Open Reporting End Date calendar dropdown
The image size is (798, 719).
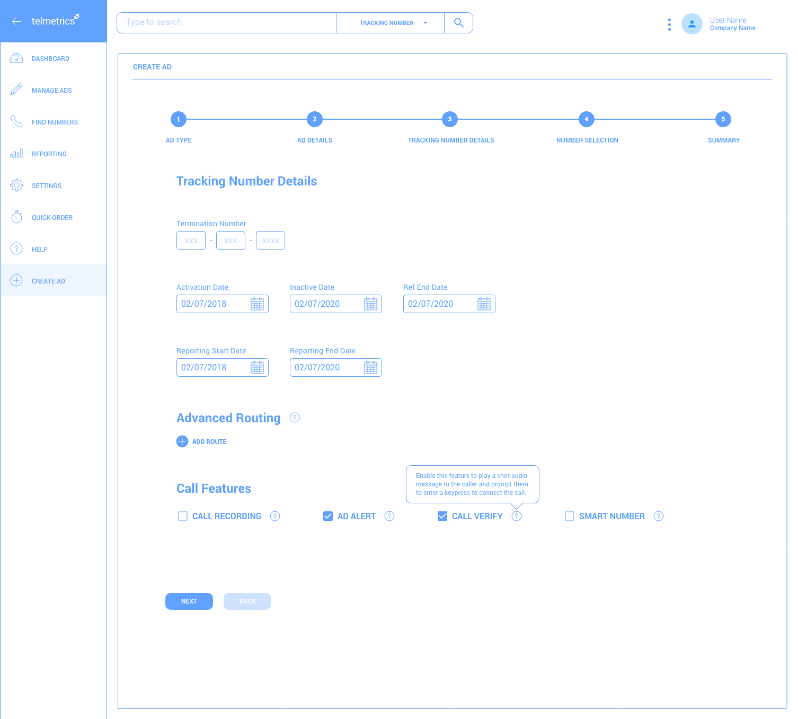point(370,368)
